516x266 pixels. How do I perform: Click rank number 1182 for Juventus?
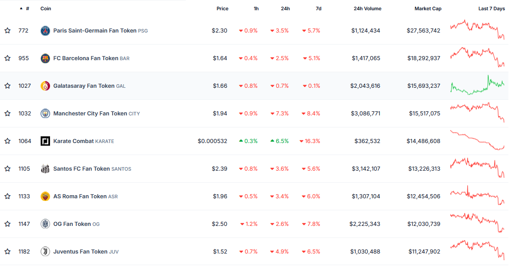25,251
